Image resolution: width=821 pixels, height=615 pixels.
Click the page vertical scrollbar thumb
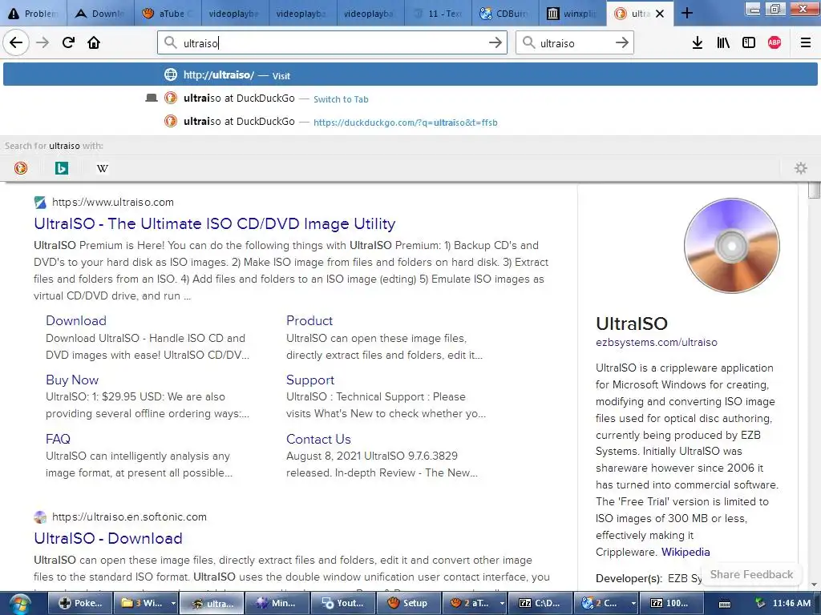tap(814, 191)
